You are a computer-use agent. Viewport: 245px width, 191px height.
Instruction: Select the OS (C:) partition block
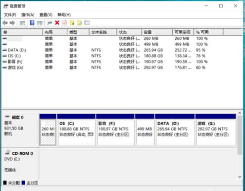76,130
